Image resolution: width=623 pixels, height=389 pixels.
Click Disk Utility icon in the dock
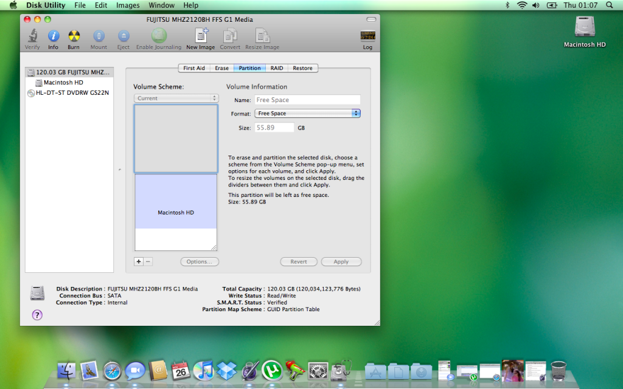pos(341,371)
